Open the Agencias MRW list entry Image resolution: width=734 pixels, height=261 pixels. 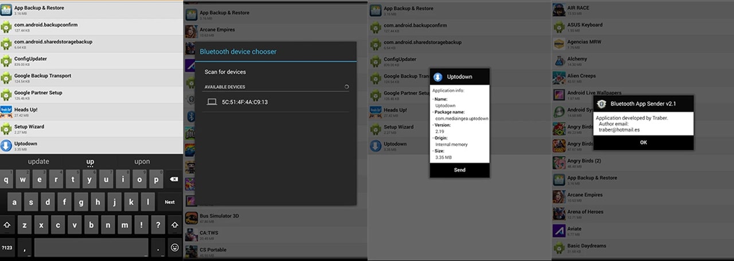coord(643,43)
